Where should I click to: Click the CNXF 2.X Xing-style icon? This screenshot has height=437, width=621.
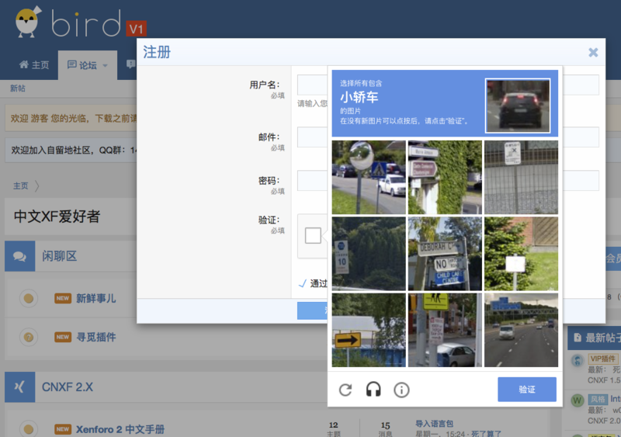point(20,387)
